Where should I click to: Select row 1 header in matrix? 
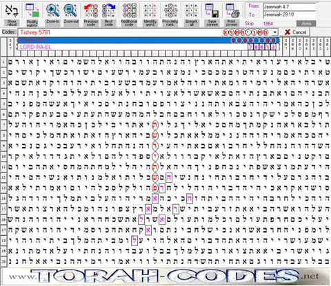tap(3, 62)
